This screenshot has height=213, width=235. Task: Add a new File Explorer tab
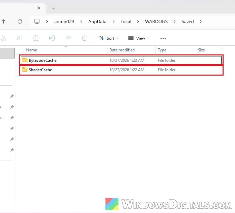pos(53,8)
